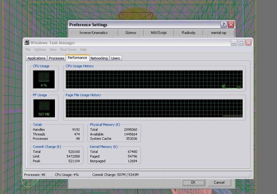The image size is (277, 194).
Task: Open Radiosity tab in Preference Settings
Action: [x=189, y=33]
